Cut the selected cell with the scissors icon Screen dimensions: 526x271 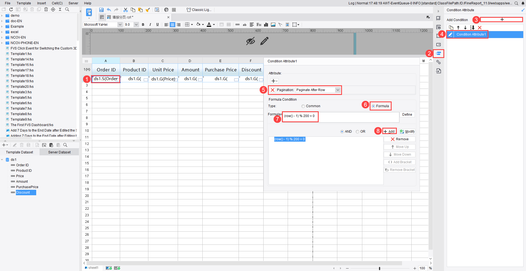[126, 10]
